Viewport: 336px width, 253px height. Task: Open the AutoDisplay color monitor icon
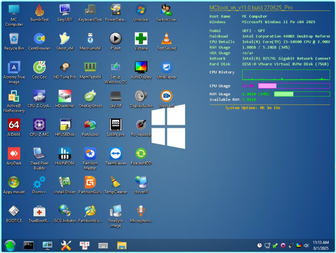click(x=141, y=70)
